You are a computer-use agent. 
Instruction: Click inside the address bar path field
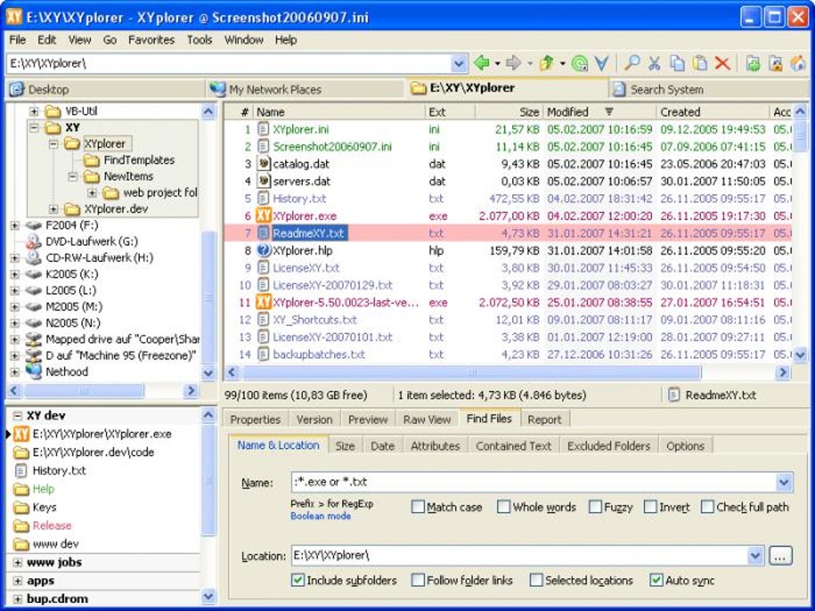pyautogui.click(x=229, y=64)
